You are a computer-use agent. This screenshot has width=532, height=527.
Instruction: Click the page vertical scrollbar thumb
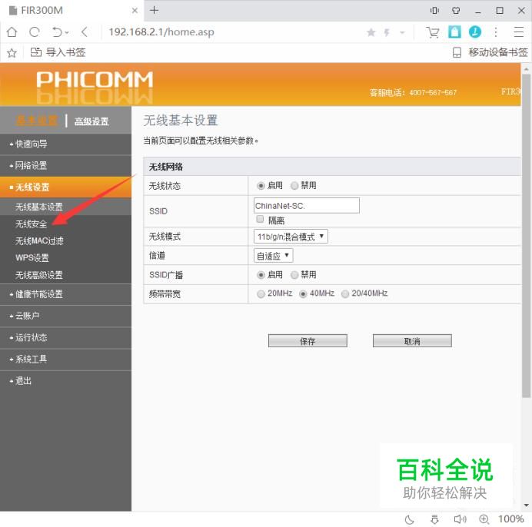click(526, 235)
